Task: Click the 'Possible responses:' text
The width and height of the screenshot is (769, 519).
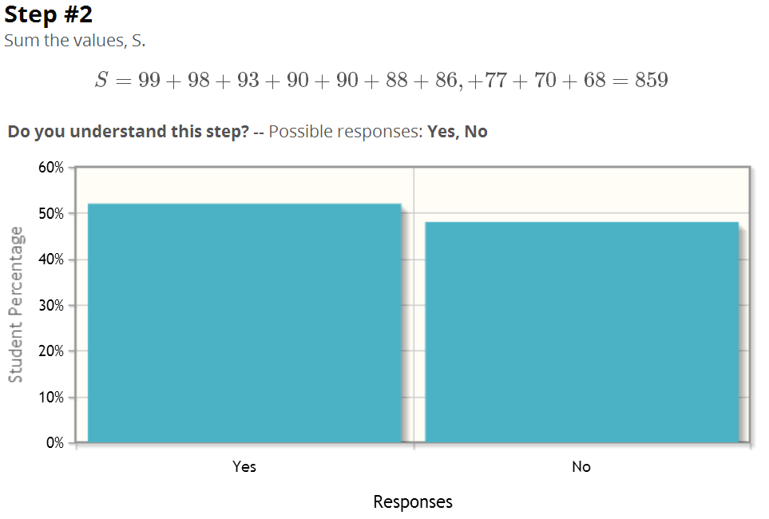Action: point(345,132)
